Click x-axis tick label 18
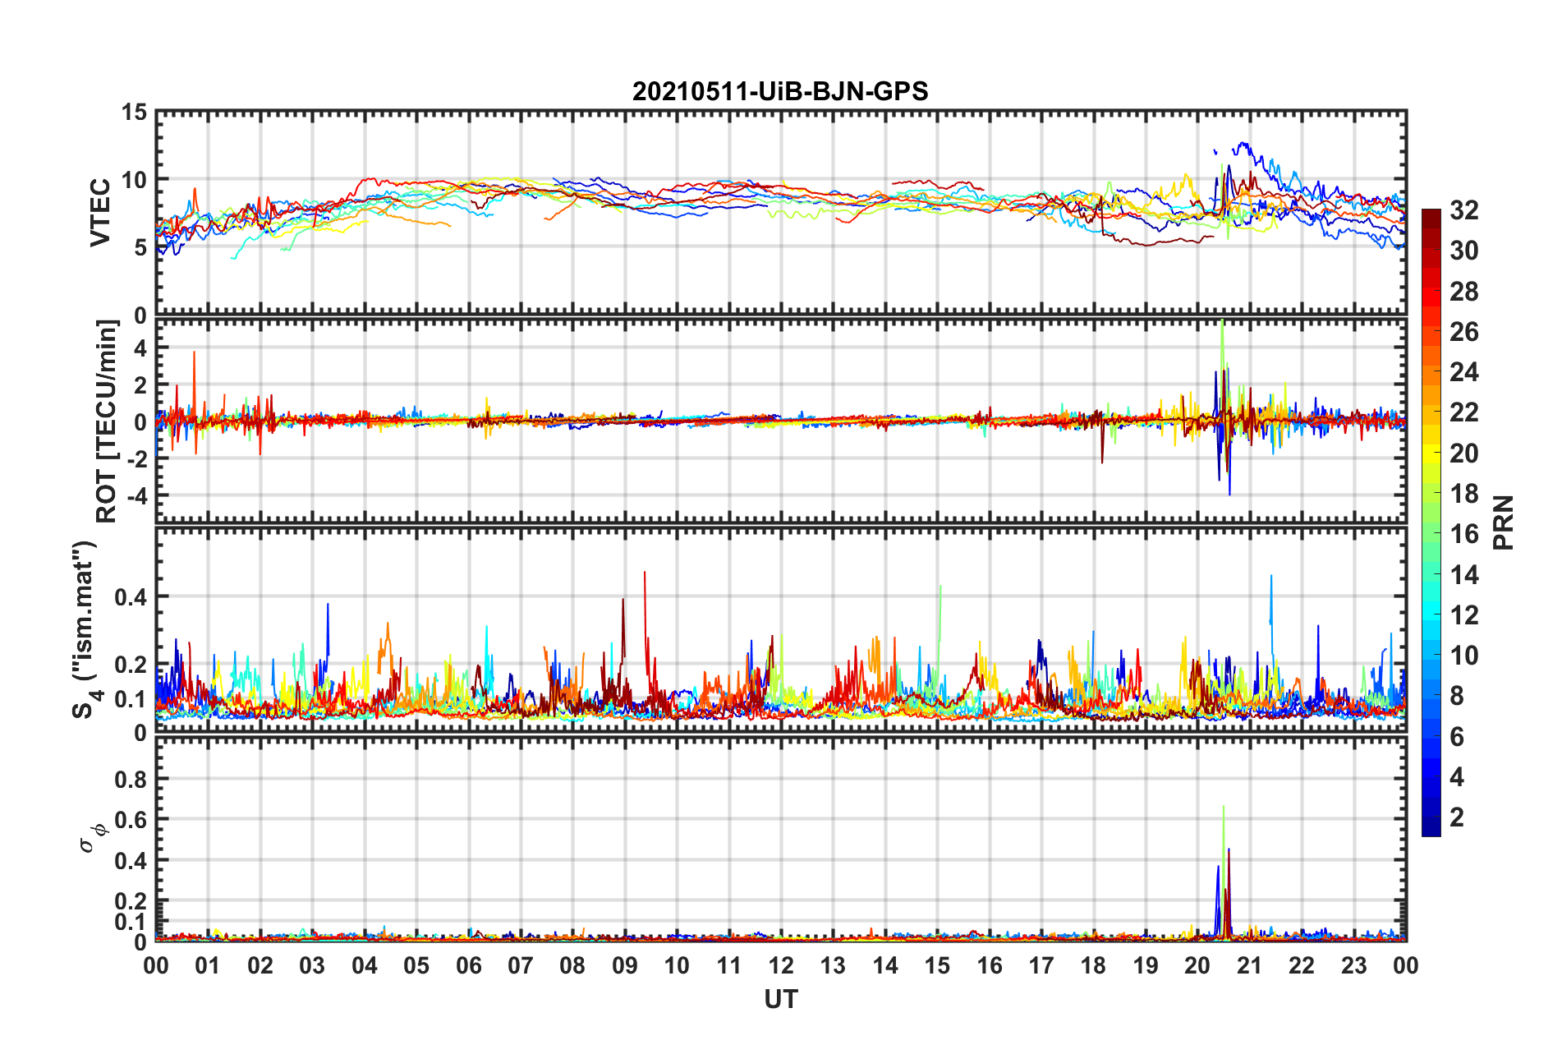Screen dimensions: 1562x1045 coord(1093,965)
